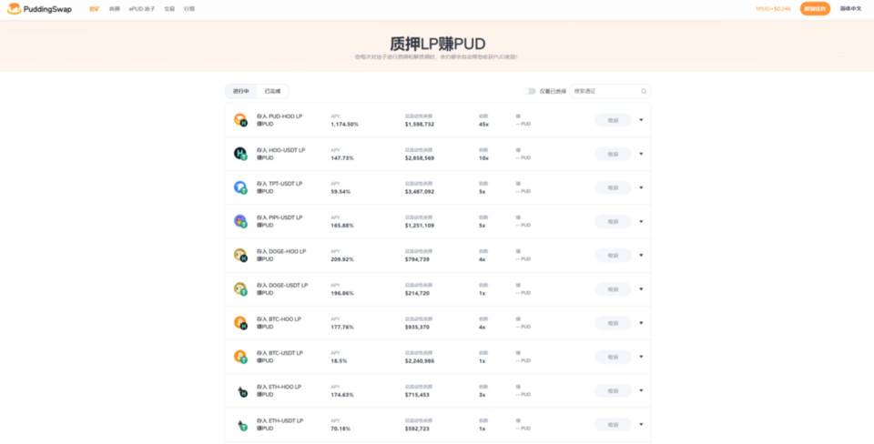Click harvest button in TPT-USDT LP row
The width and height of the screenshot is (874, 444).
(613, 187)
